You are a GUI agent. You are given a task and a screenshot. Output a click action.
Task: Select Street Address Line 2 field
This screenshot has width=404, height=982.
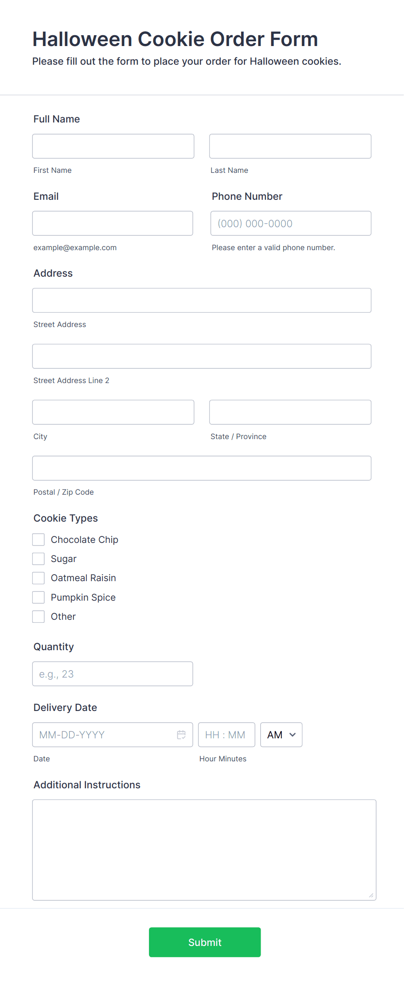click(202, 356)
